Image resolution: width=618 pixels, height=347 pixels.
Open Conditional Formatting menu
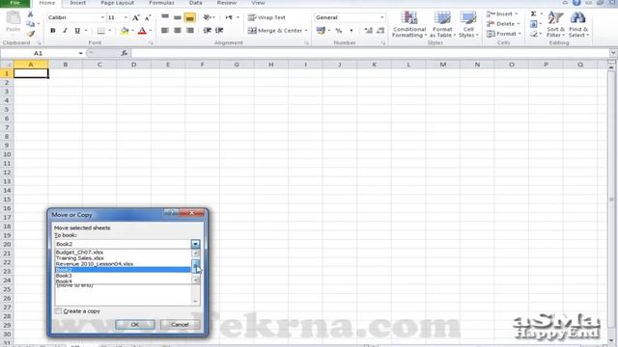coord(409,24)
